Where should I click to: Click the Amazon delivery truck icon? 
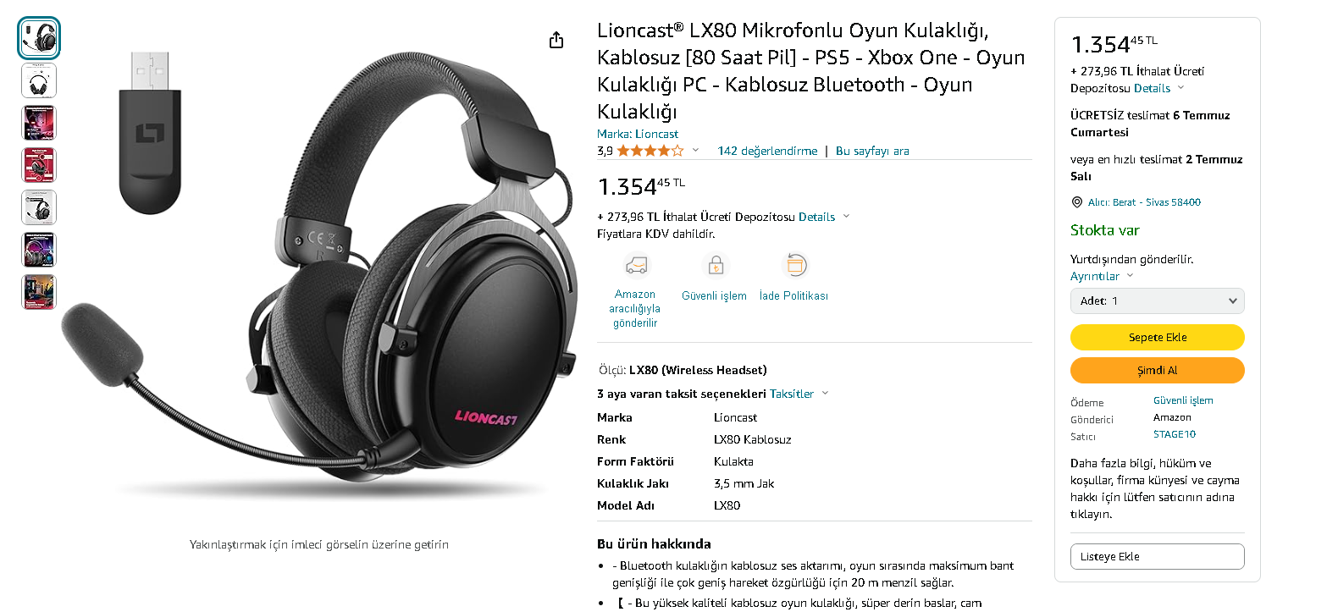tap(636, 266)
